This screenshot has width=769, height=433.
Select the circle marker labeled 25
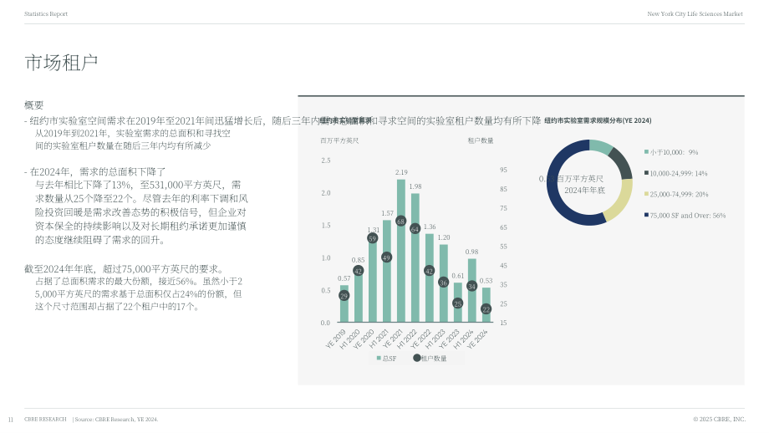pos(457,303)
